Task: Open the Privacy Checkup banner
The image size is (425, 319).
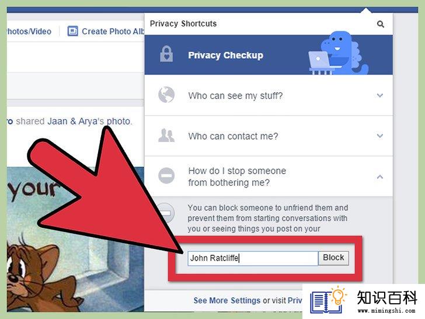Action: click(x=269, y=55)
